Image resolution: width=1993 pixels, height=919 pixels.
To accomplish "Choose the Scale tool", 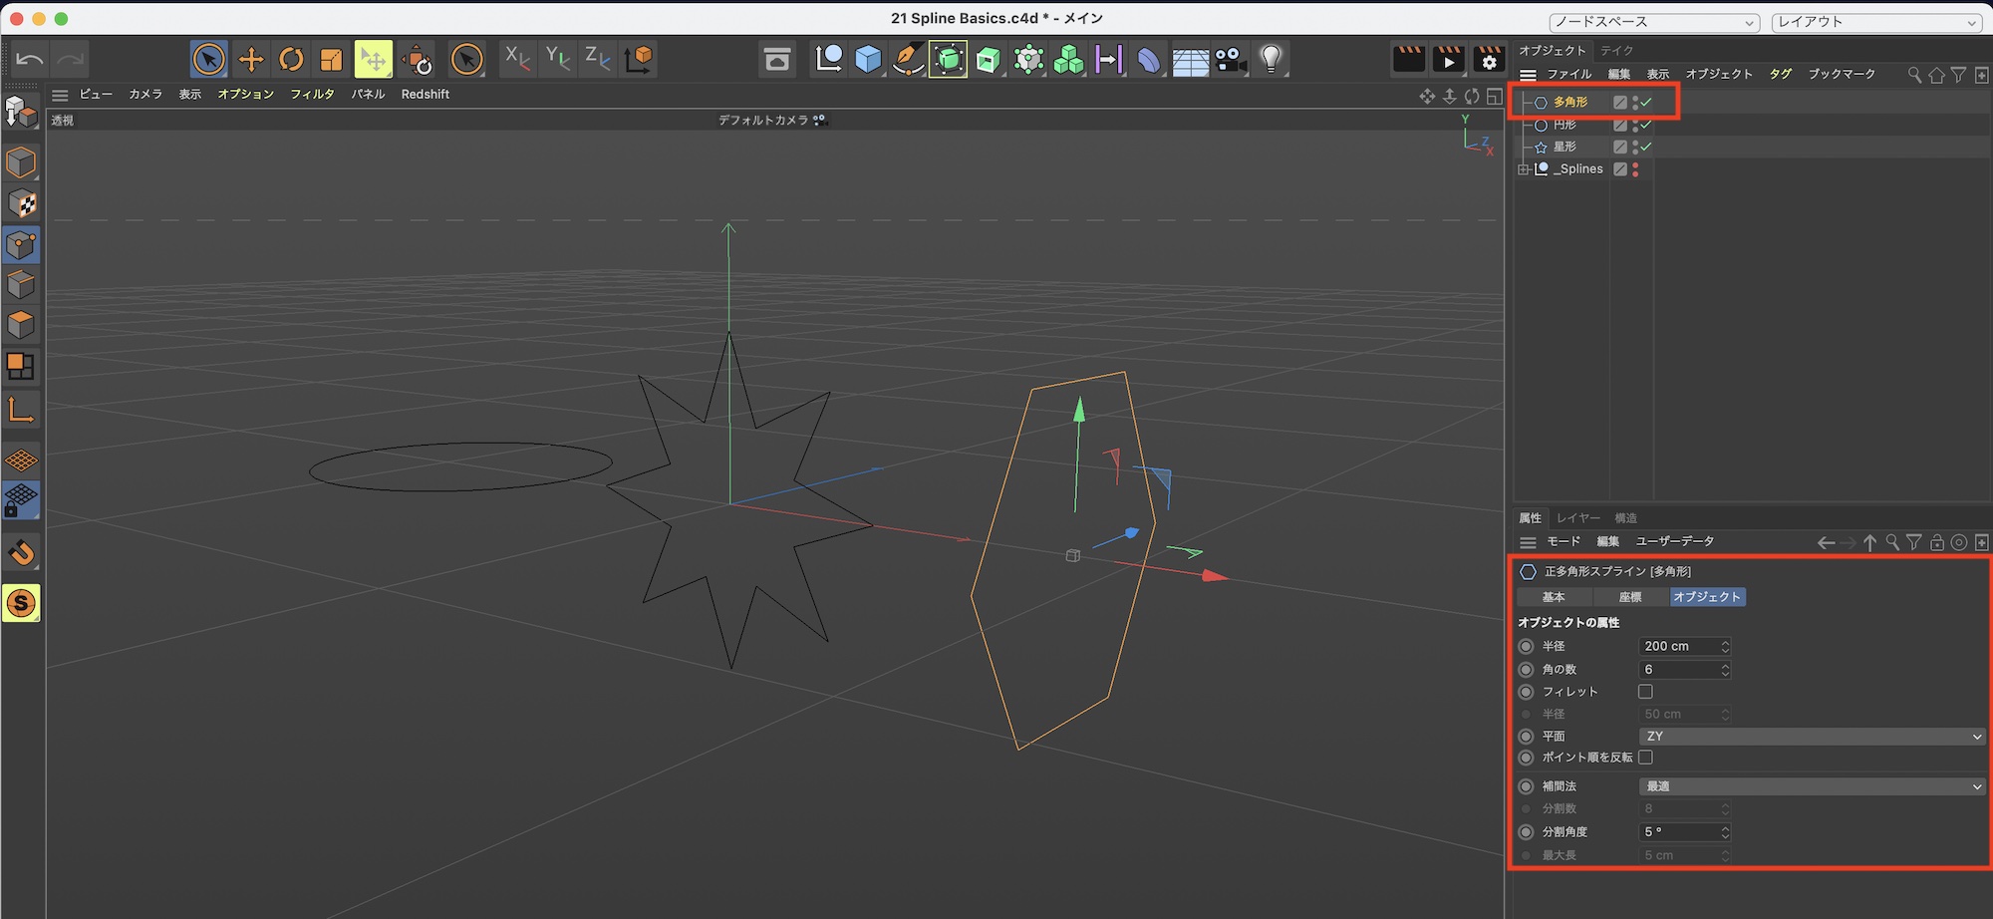I will click(331, 60).
